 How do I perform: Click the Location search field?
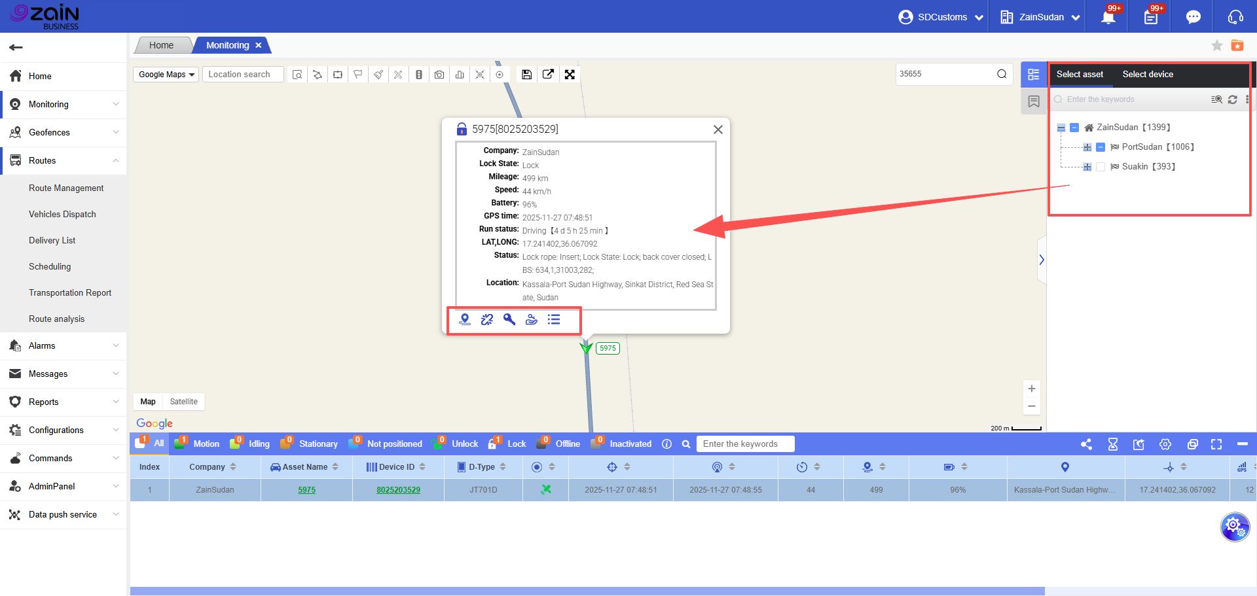click(242, 75)
